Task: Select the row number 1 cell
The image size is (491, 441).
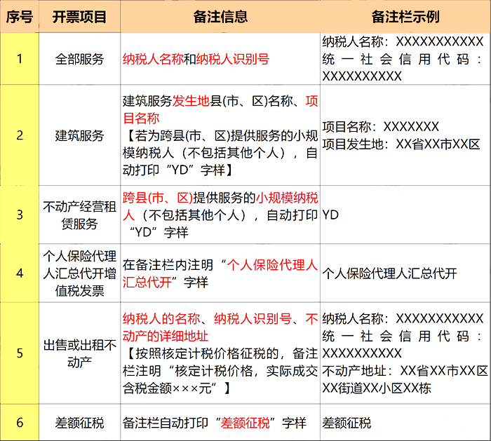Action: point(20,59)
